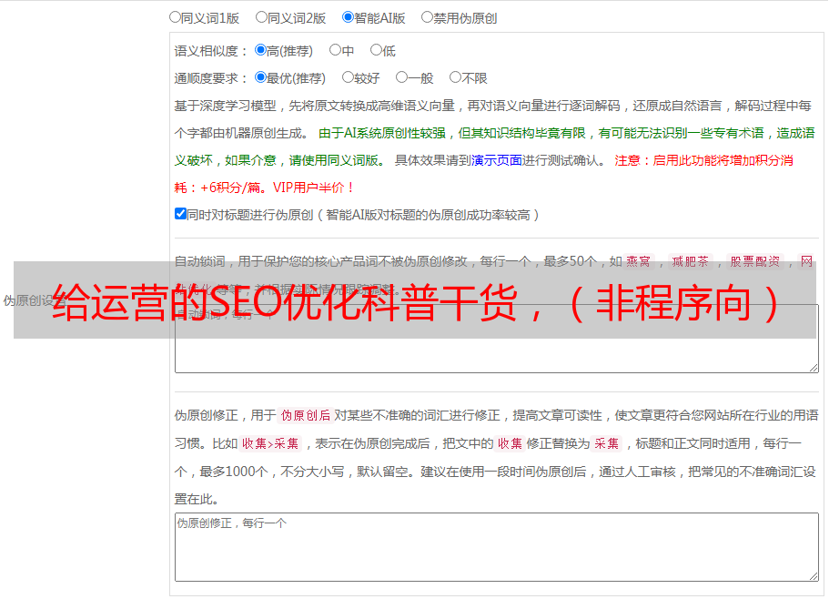Viewport: 829px width, 599px height.
Task: Set 通顺度要求 to 较好
Action: (x=348, y=77)
